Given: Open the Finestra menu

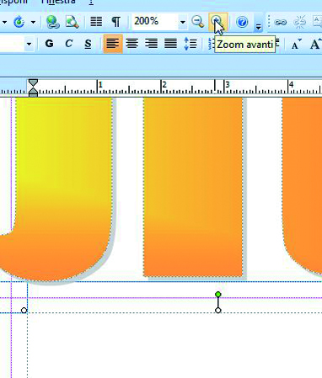Looking at the screenshot, I should 58,2.
